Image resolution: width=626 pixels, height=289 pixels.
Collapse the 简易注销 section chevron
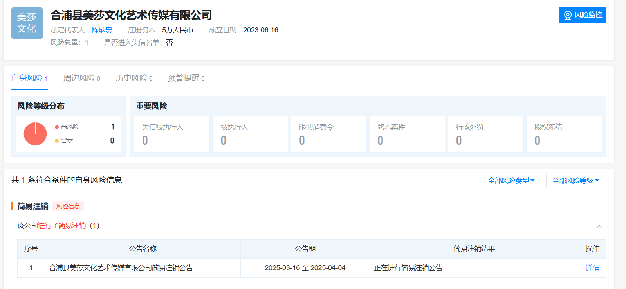(x=599, y=226)
